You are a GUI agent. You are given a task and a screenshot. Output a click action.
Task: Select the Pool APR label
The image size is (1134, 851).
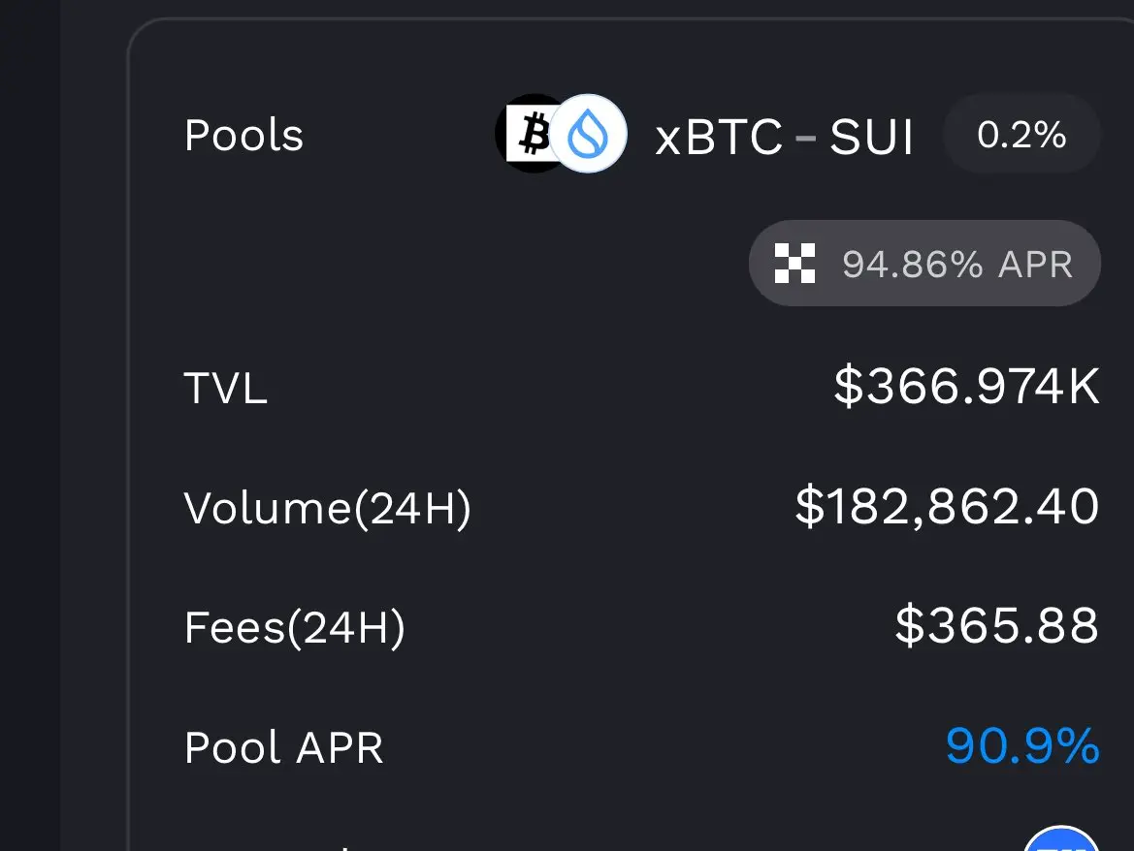283,747
